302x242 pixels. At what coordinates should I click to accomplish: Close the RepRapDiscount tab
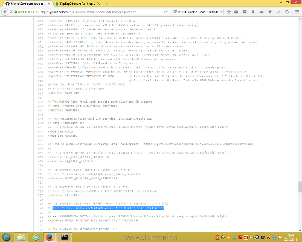(98, 4)
